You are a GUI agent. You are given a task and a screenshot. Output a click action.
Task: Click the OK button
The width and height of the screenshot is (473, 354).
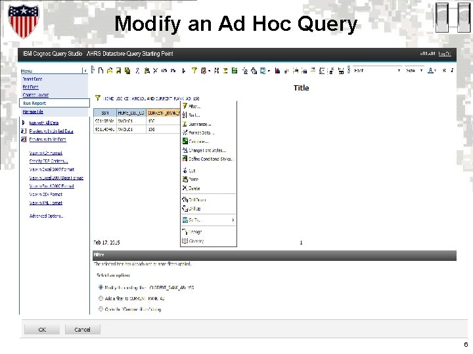click(42, 329)
